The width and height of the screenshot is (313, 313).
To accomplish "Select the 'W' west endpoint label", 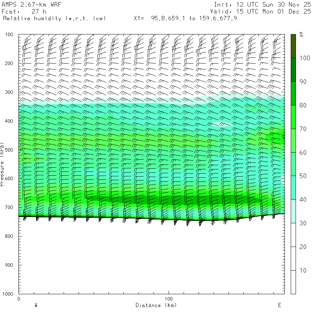I will 36,305.
